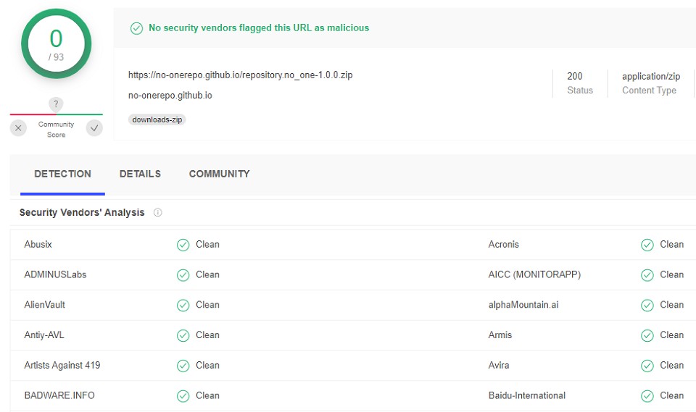Select the ADMINUSLabs vendor name

tap(56, 274)
